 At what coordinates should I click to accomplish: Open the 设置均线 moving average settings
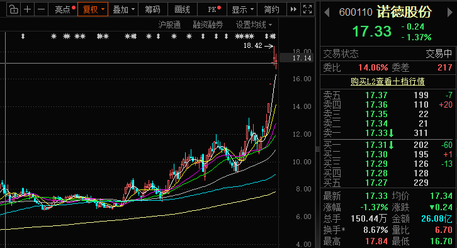tap(254, 25)
